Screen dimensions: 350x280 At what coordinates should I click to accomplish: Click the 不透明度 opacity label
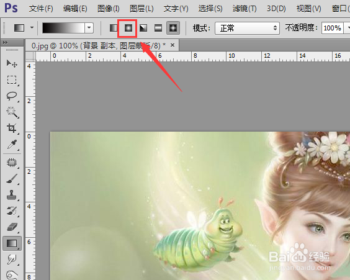[x=301, y=28]
